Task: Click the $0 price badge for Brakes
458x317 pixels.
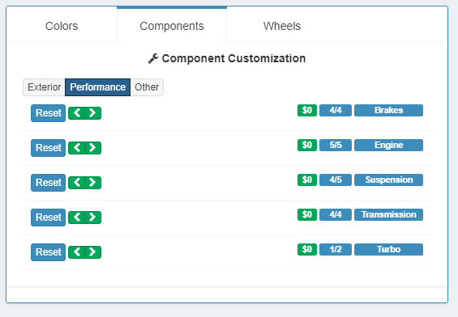Action: click(307, 111)
